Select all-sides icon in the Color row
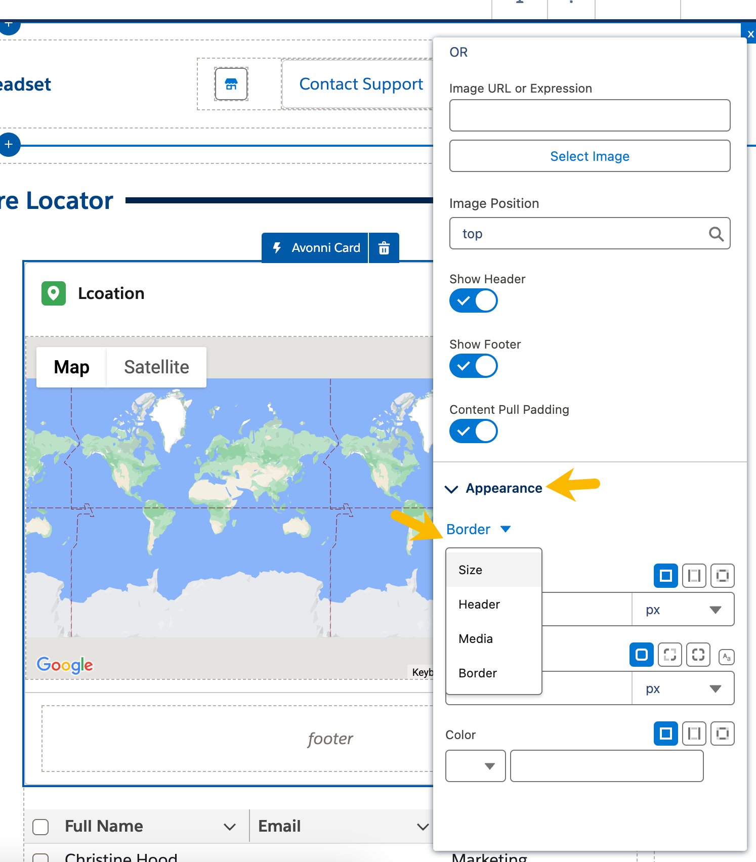 click(665, 734)
